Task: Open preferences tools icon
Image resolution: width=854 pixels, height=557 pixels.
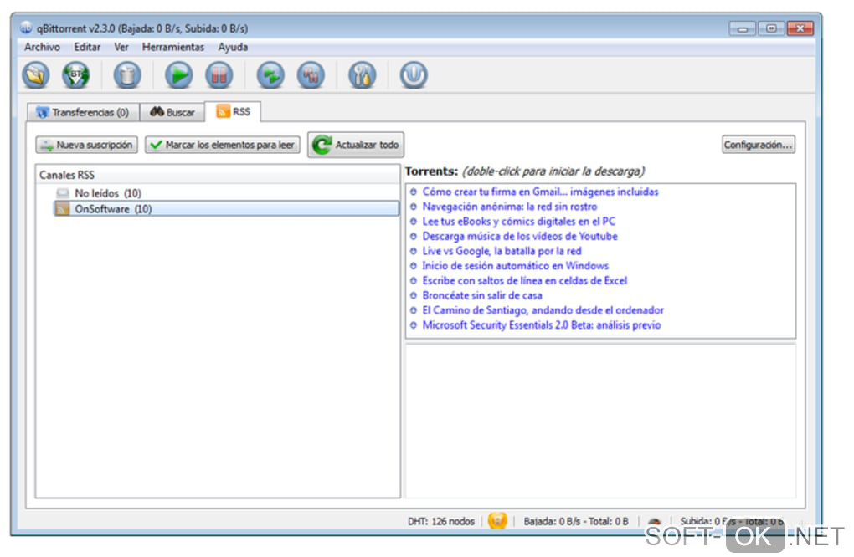Action: click(363, 75)
